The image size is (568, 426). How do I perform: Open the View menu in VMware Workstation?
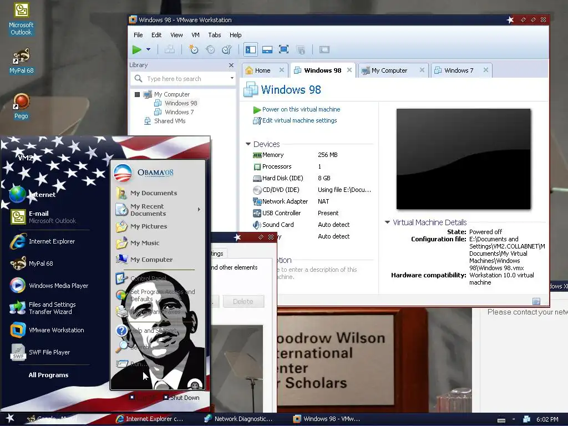(x=176, y=35)
